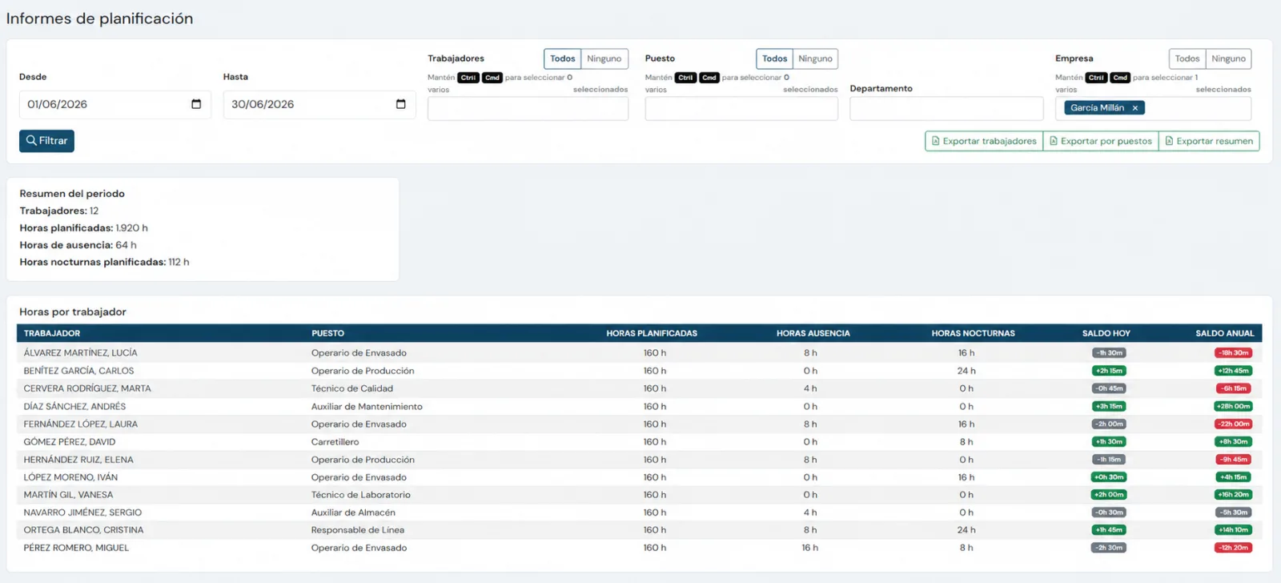Click SALDO ANUAL column header

coord(1225,333)
